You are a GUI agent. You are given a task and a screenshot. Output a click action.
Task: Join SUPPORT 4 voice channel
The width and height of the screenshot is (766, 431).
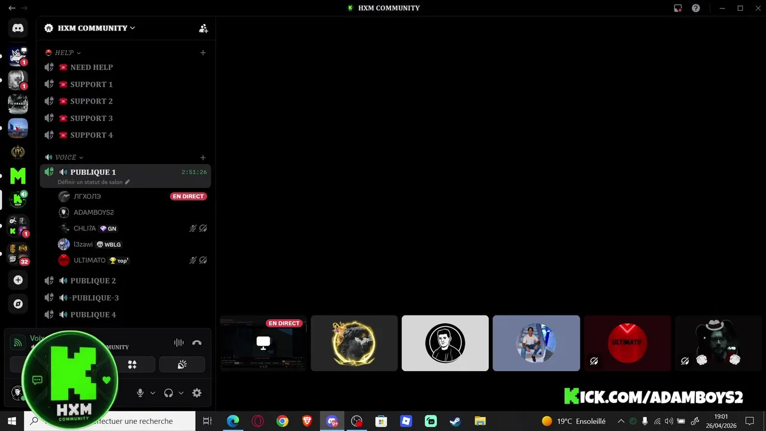click(x=126, y=135)
